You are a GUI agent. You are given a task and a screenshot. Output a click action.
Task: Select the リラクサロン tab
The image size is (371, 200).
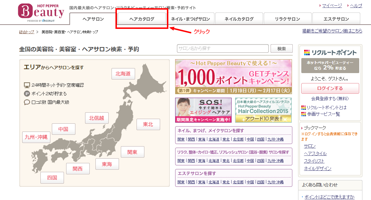tap(287, 19)
